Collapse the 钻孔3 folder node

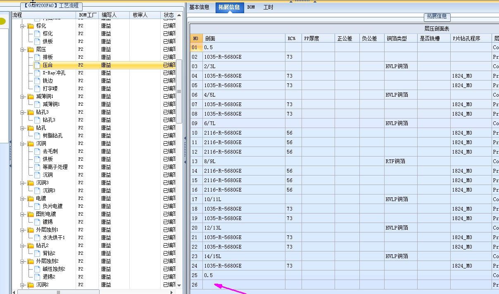tap(23, 112)
